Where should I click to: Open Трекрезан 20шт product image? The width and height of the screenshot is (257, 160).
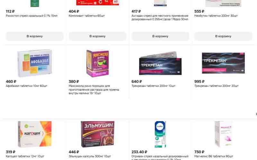pos(223,63)
